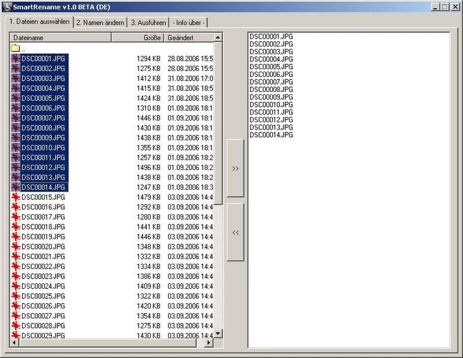The image size is (463, 358).
Task: Click the file list scroll-down arrow
Action: coord(217,334)
